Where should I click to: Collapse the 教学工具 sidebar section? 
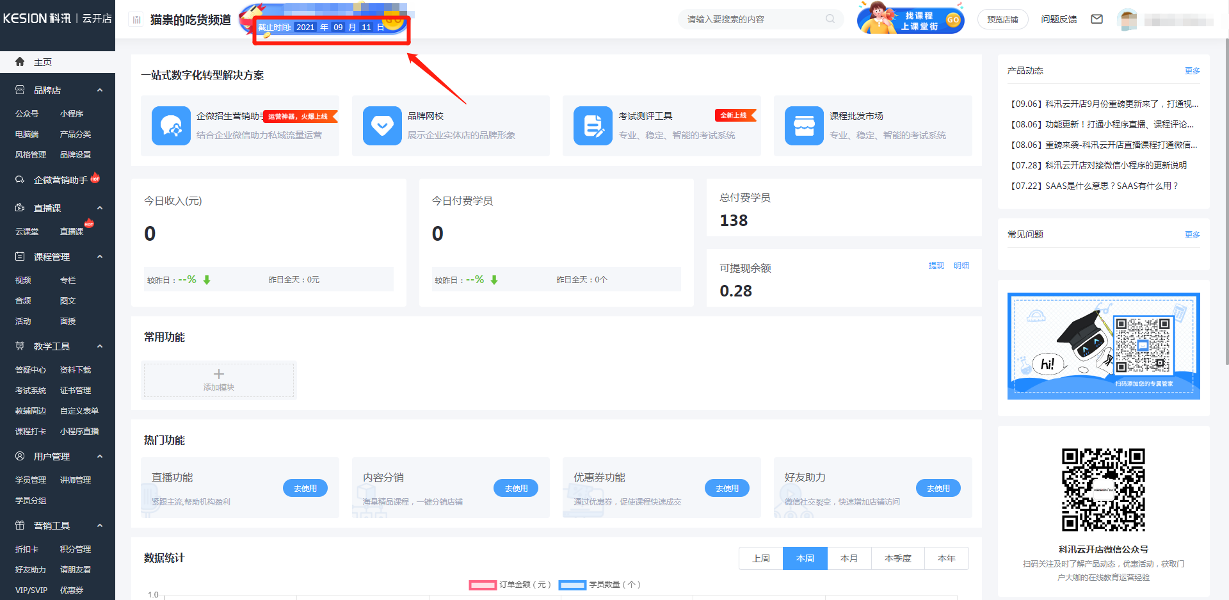[x=100, y=346]
